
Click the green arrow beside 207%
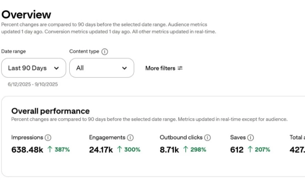250,149
